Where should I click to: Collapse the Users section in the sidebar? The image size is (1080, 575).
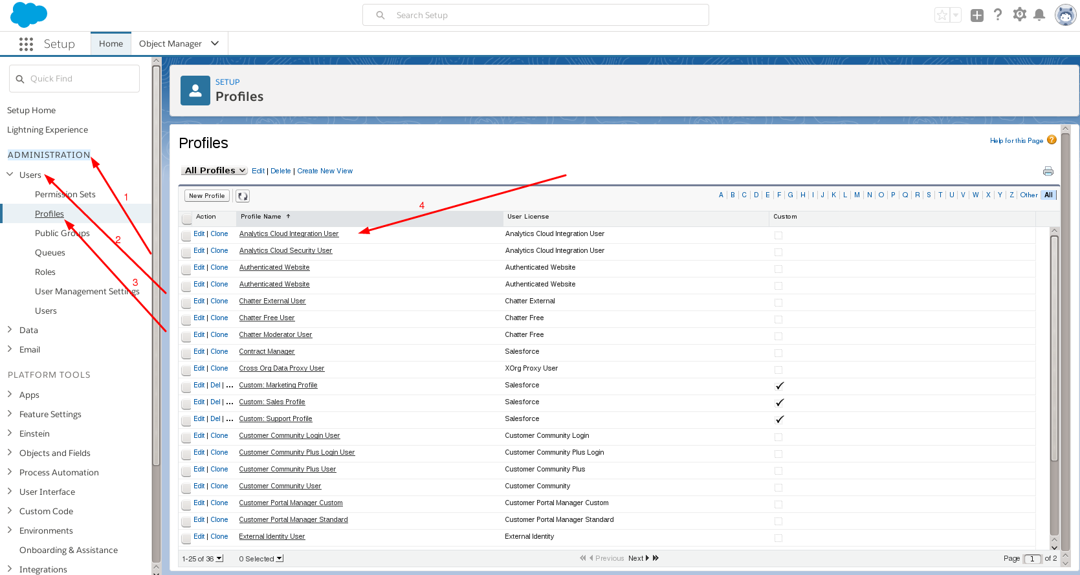[10, 175]
